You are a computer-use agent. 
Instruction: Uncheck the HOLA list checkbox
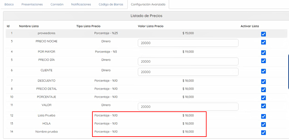pos(263,124)
